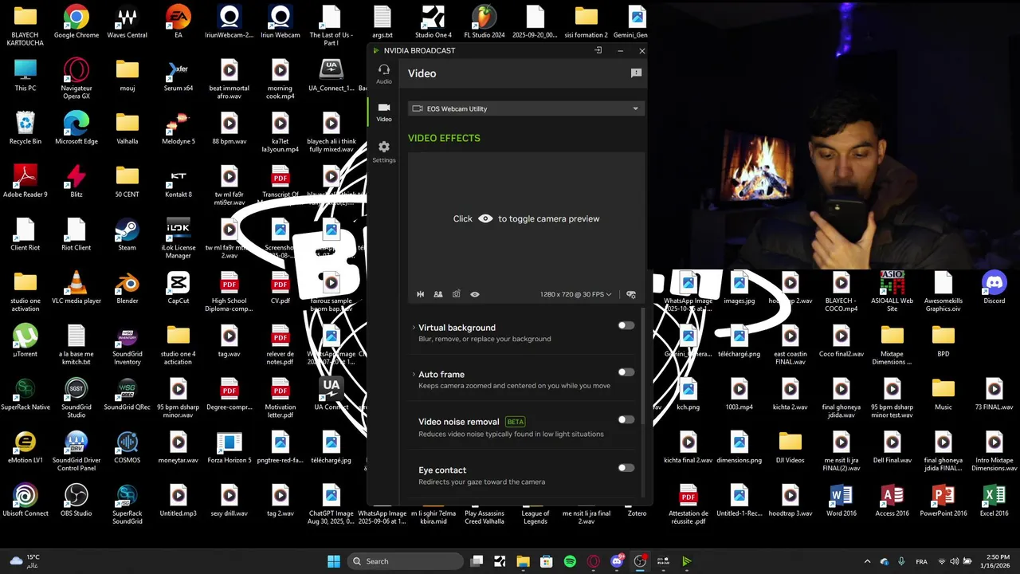The width and height of the screenshot is (1020, 574).
Task: Expand the Auto frame chevron
Action: pos(414,374)
